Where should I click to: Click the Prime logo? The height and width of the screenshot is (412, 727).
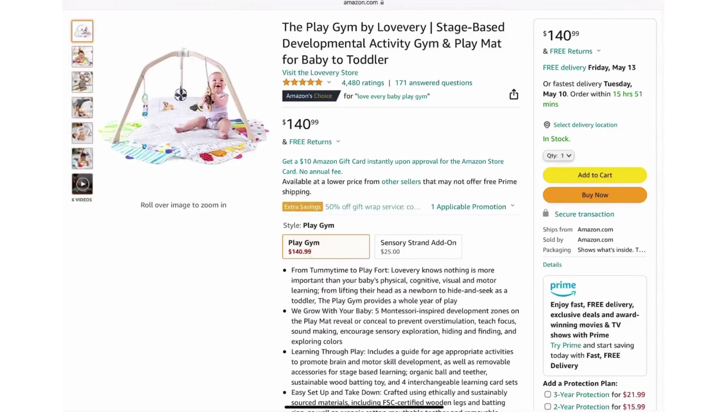click(x=563, y=288)
